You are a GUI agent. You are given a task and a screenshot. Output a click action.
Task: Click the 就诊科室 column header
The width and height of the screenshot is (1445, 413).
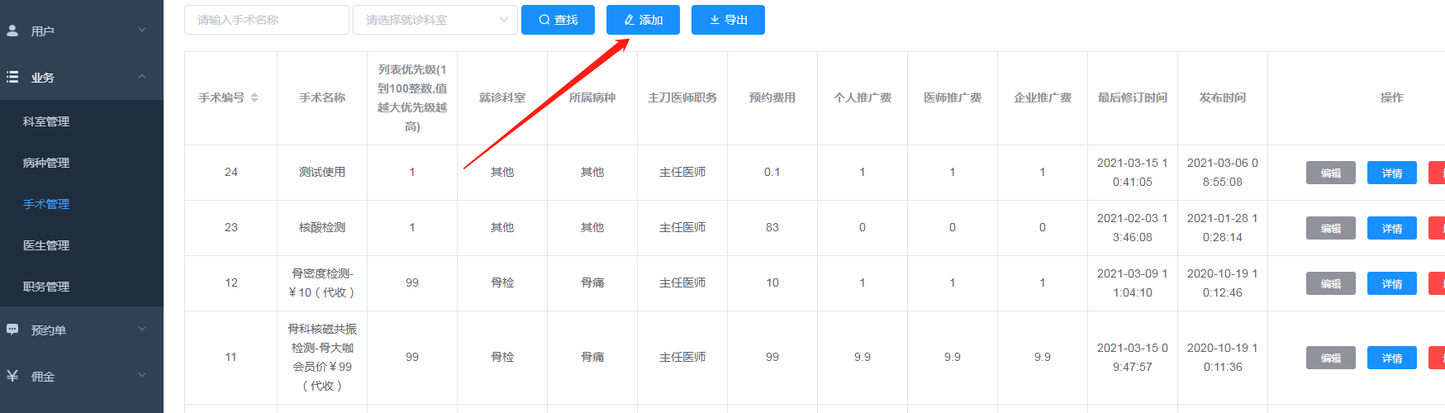(502, 97)
